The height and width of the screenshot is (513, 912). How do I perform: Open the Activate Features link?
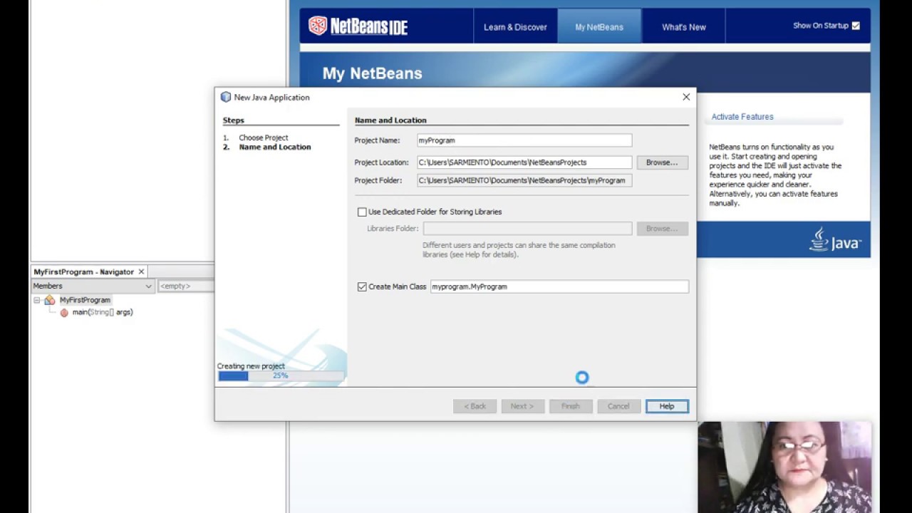click(742, 117)
